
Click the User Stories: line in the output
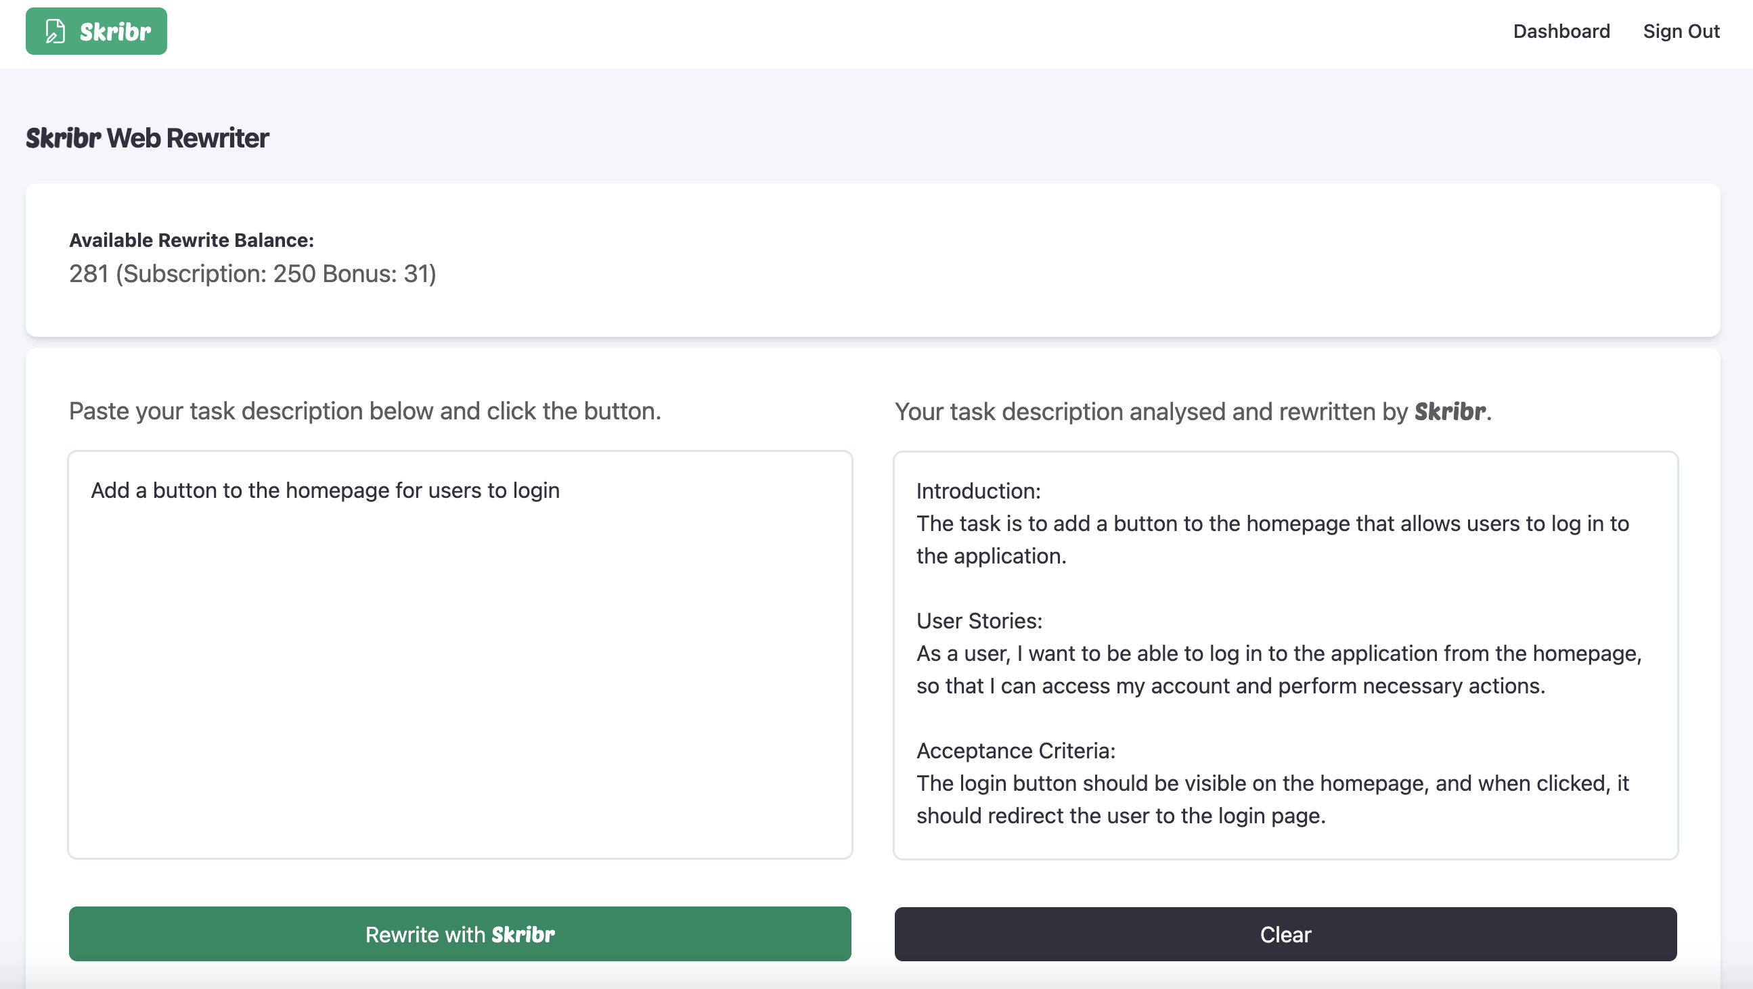(979, 620)
